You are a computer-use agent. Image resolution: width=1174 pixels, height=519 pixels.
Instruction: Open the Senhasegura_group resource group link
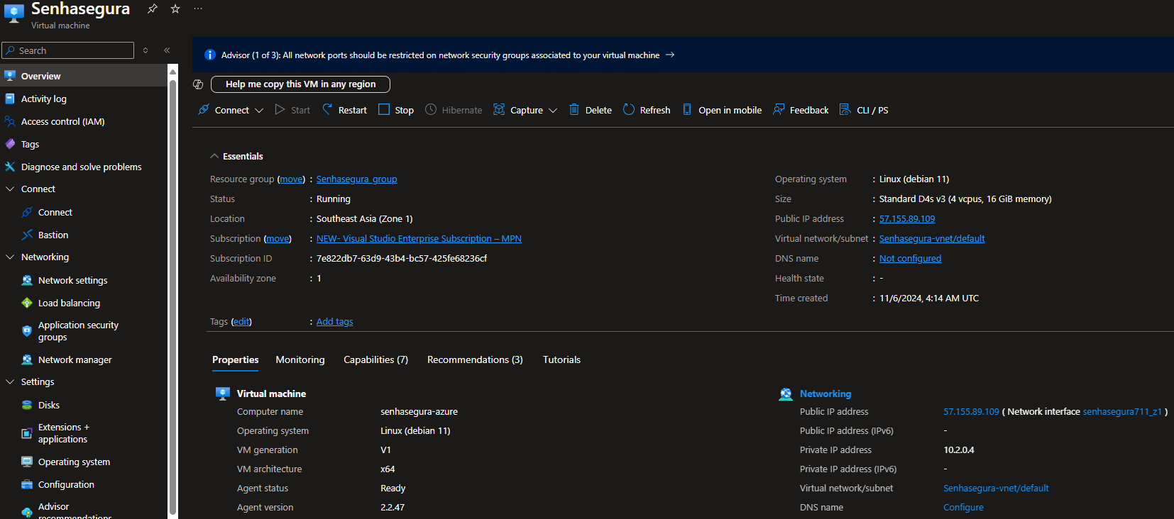356,179
